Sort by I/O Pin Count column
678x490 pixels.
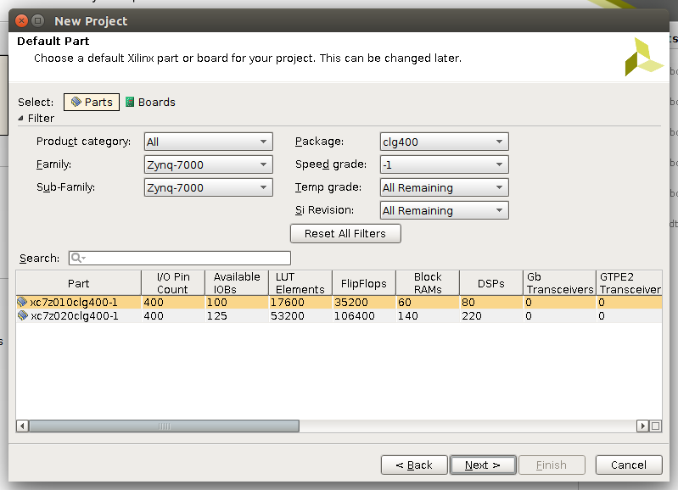coord(173,283)
